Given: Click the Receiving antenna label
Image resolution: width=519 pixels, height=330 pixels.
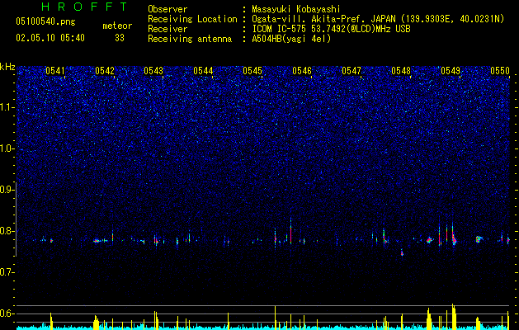Looking at the screenshot, I should tap(190, 39).
